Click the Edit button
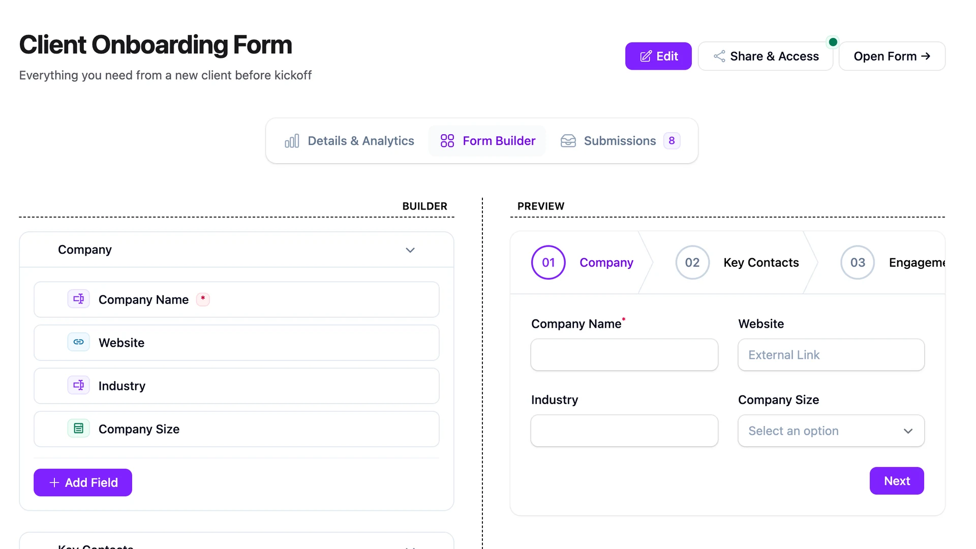This screenshot has height=549, width=976. (x=658, y=56)
